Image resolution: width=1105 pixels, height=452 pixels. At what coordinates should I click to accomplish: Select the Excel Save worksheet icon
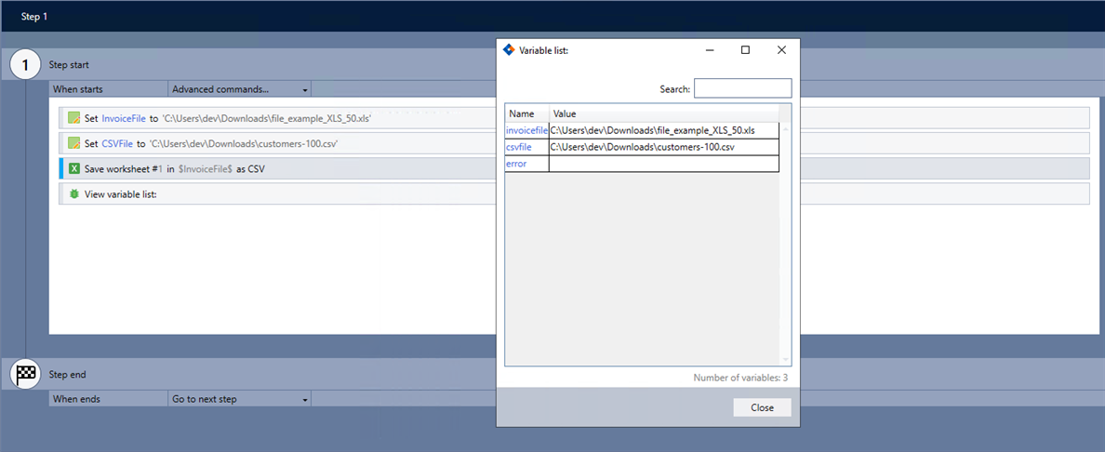74,168
